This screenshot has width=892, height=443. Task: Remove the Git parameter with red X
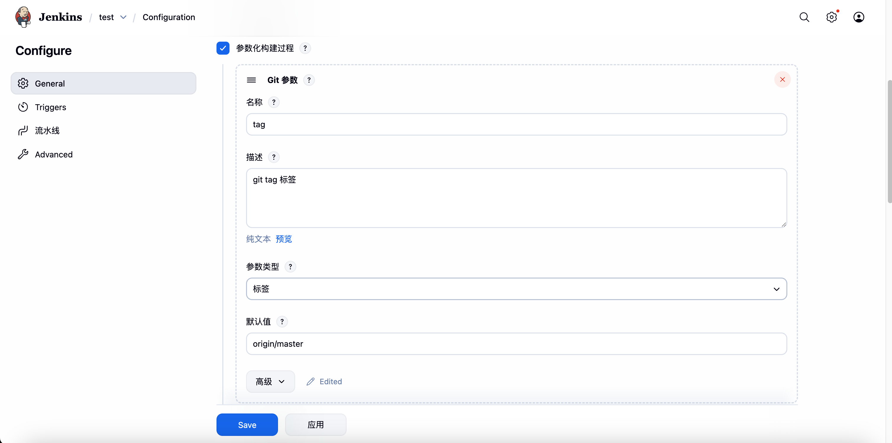(x=782, y=79)
